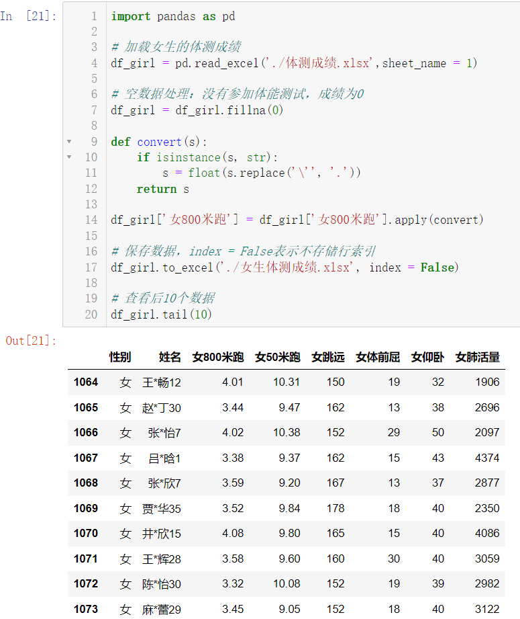The height and width of the screenshot is (619, 520).
Task: Click the pd.read_excel code line
Action: [x=294, y=63]
